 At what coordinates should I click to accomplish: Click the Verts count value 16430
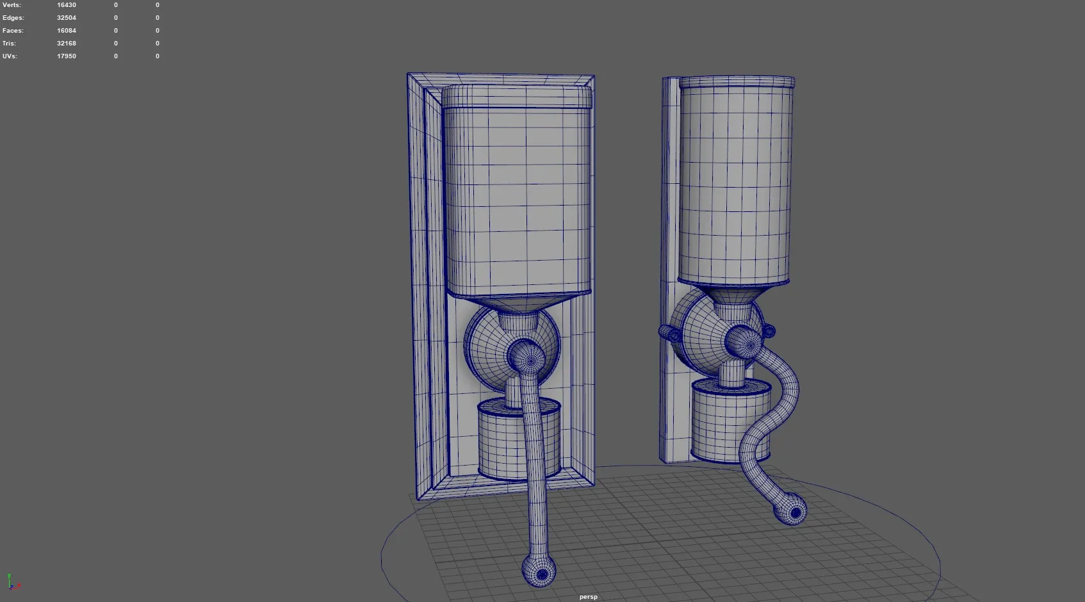click(x=67, y=5)
